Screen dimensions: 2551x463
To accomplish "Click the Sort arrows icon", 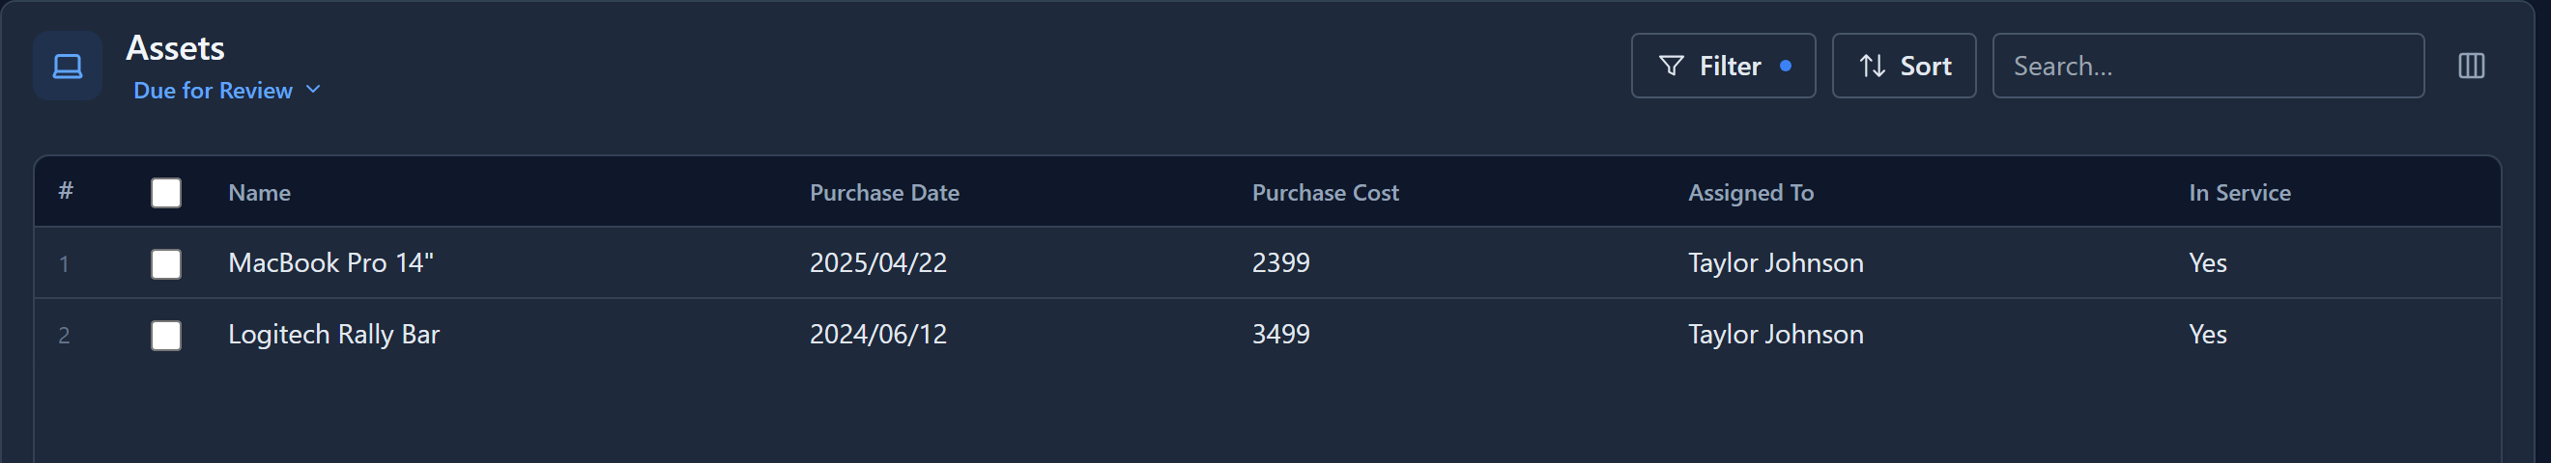I will click(1872, 66).
